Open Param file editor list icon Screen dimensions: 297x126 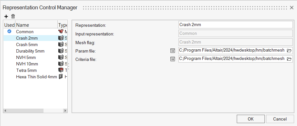(173, 50)
